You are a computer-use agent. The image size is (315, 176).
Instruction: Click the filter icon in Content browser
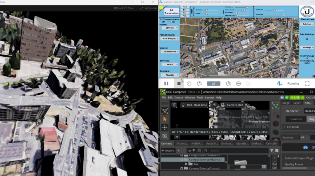[x=272, y=151]
